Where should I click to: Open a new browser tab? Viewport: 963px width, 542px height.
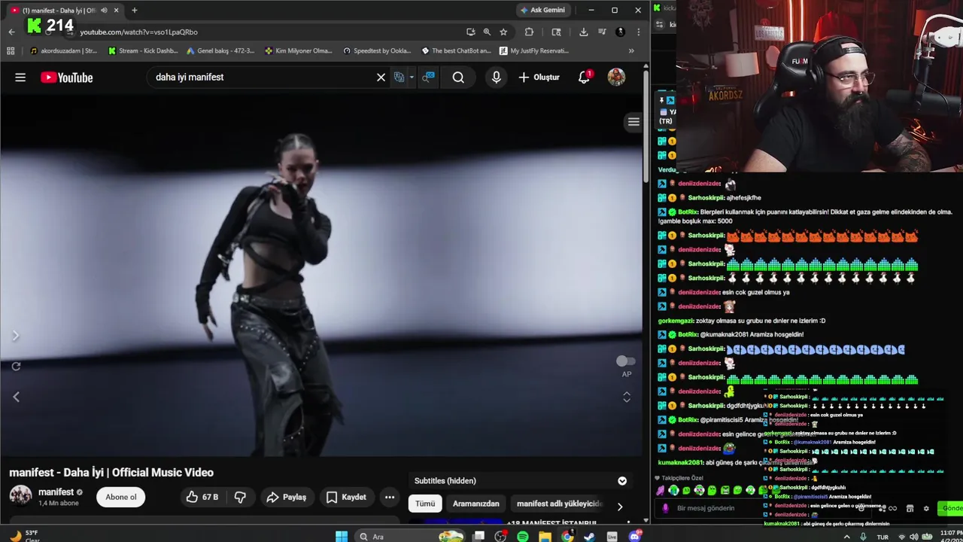point(134,10)
